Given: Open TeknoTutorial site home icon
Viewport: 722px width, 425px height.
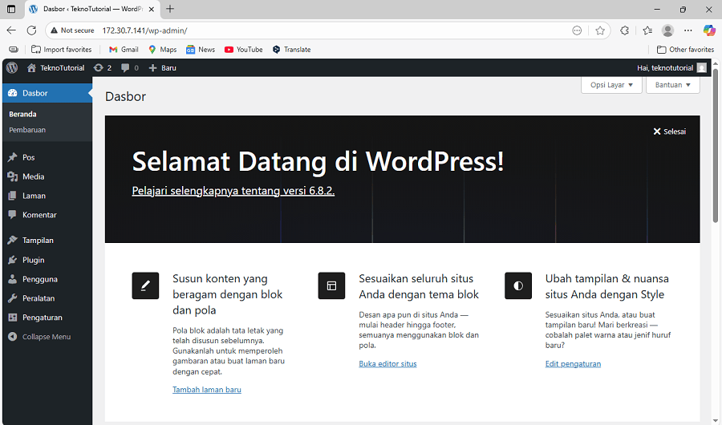Looking at the screenshot, I should (31, 67).
